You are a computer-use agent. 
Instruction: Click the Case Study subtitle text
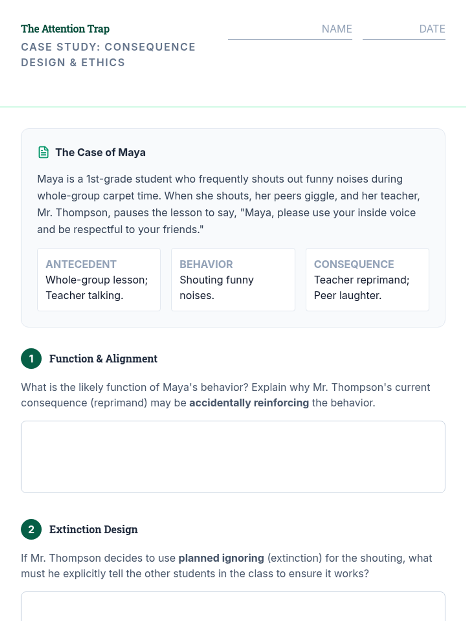tap(108, 54)
